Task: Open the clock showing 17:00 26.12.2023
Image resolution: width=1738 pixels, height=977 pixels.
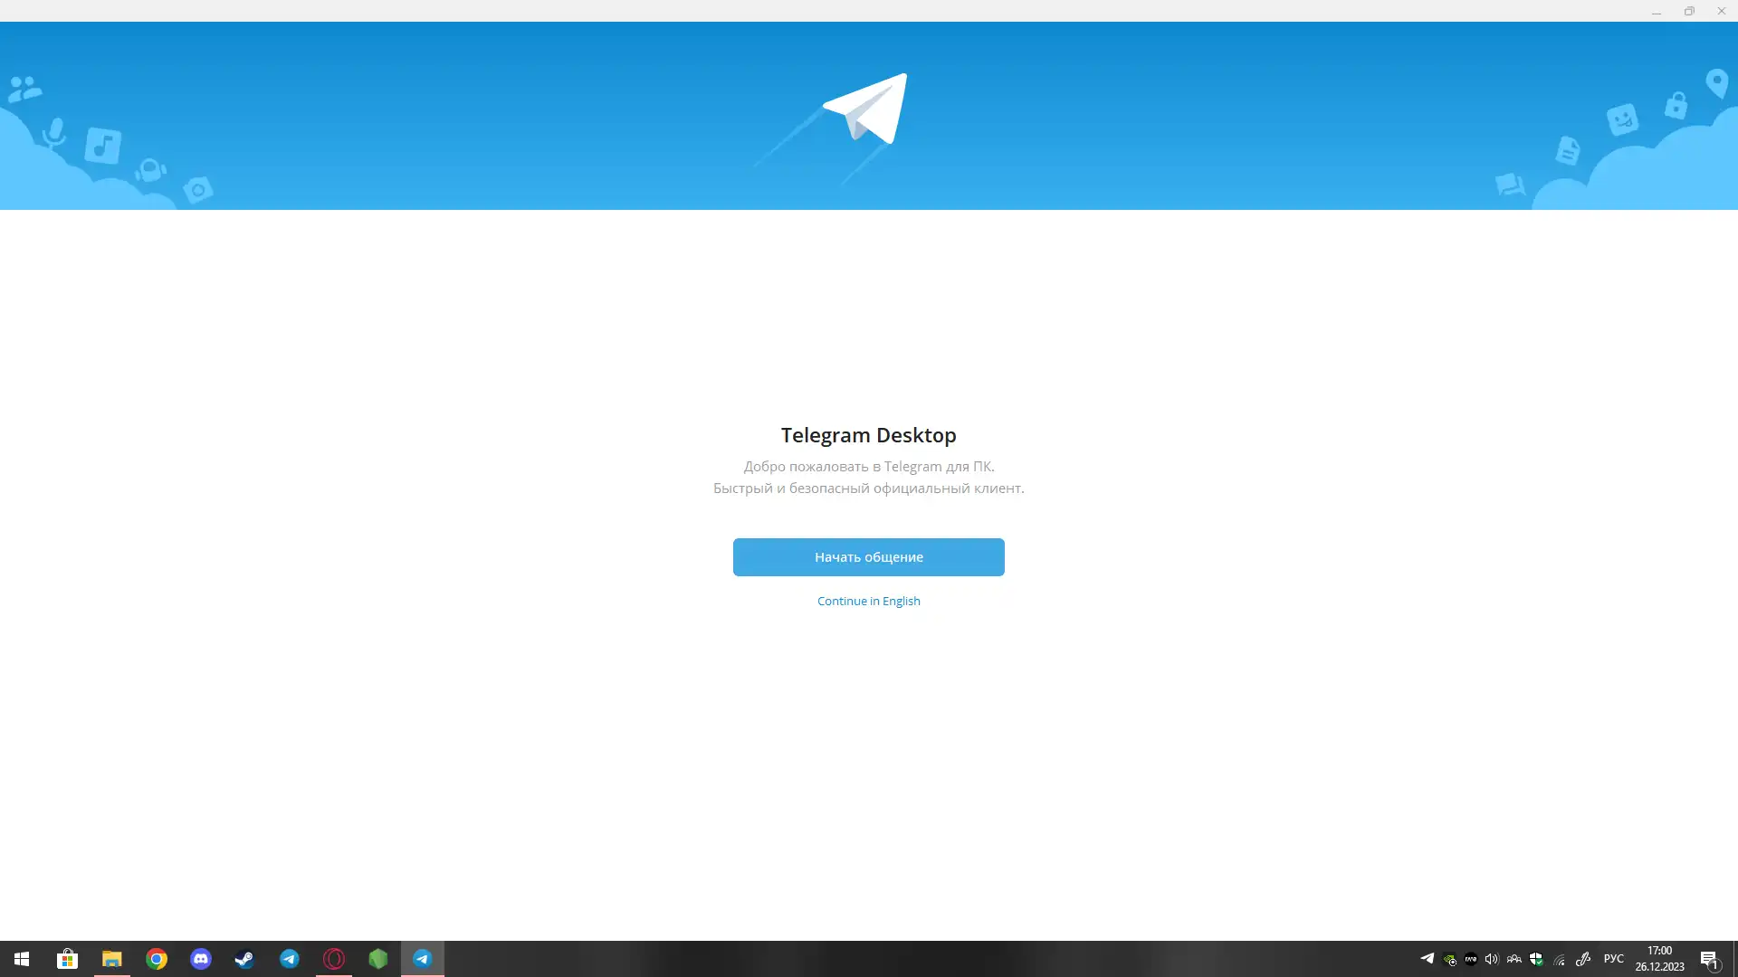Action: pyautogui.click(x=1659, y=959)
